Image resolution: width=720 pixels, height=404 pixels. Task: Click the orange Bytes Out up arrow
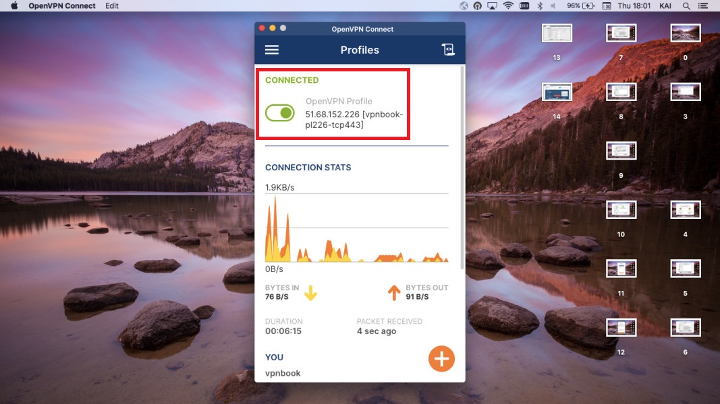click(x=393, y=293)
